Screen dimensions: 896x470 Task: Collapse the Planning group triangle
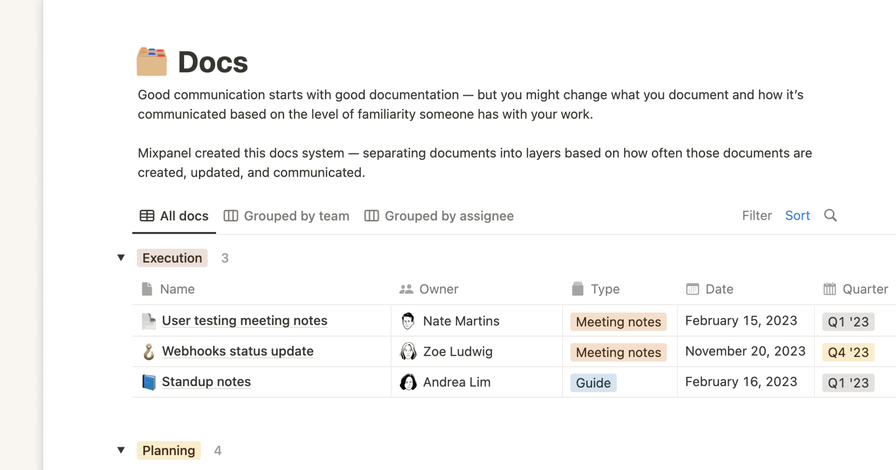point(122,450)
